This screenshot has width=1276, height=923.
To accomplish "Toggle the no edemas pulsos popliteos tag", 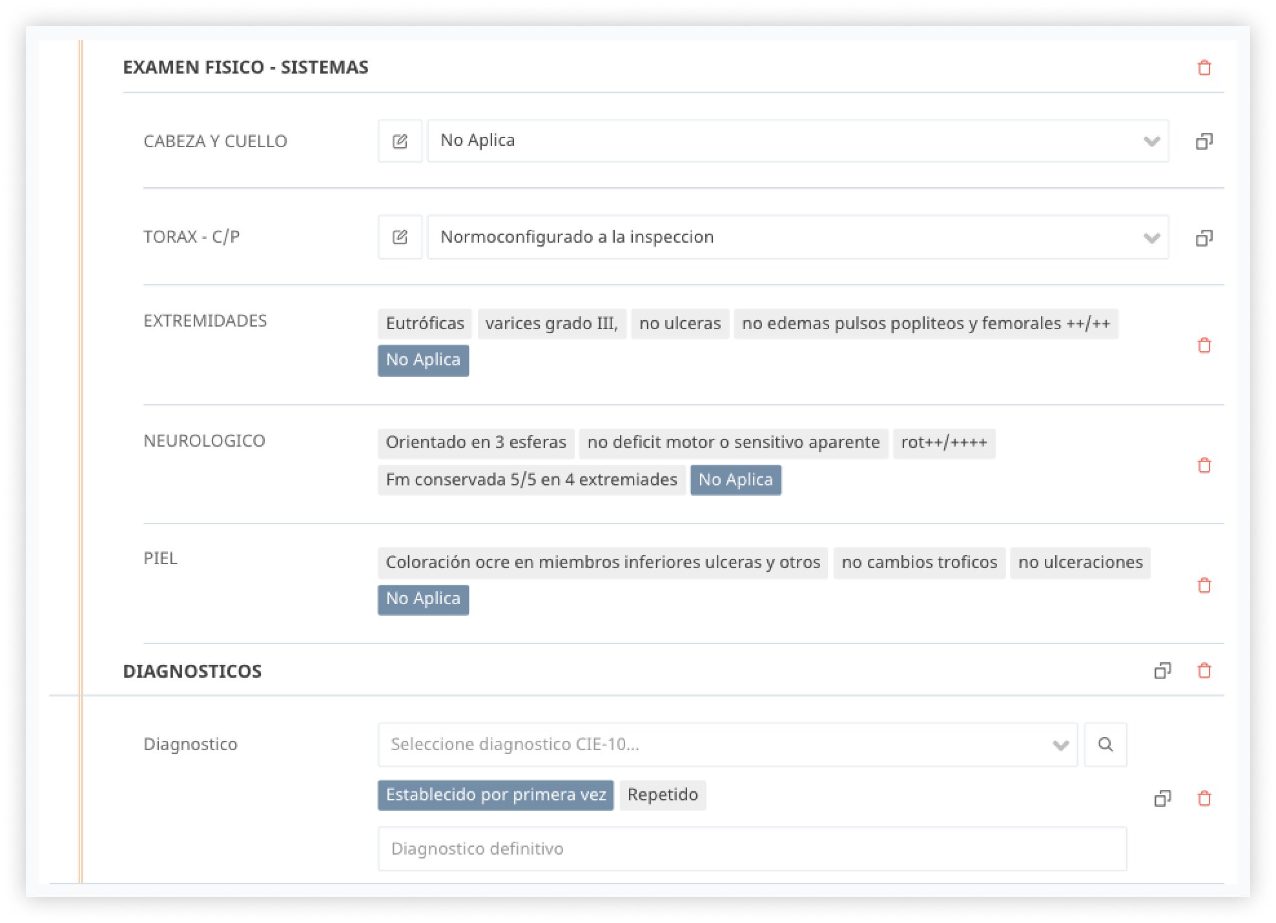I will point(926,323).
